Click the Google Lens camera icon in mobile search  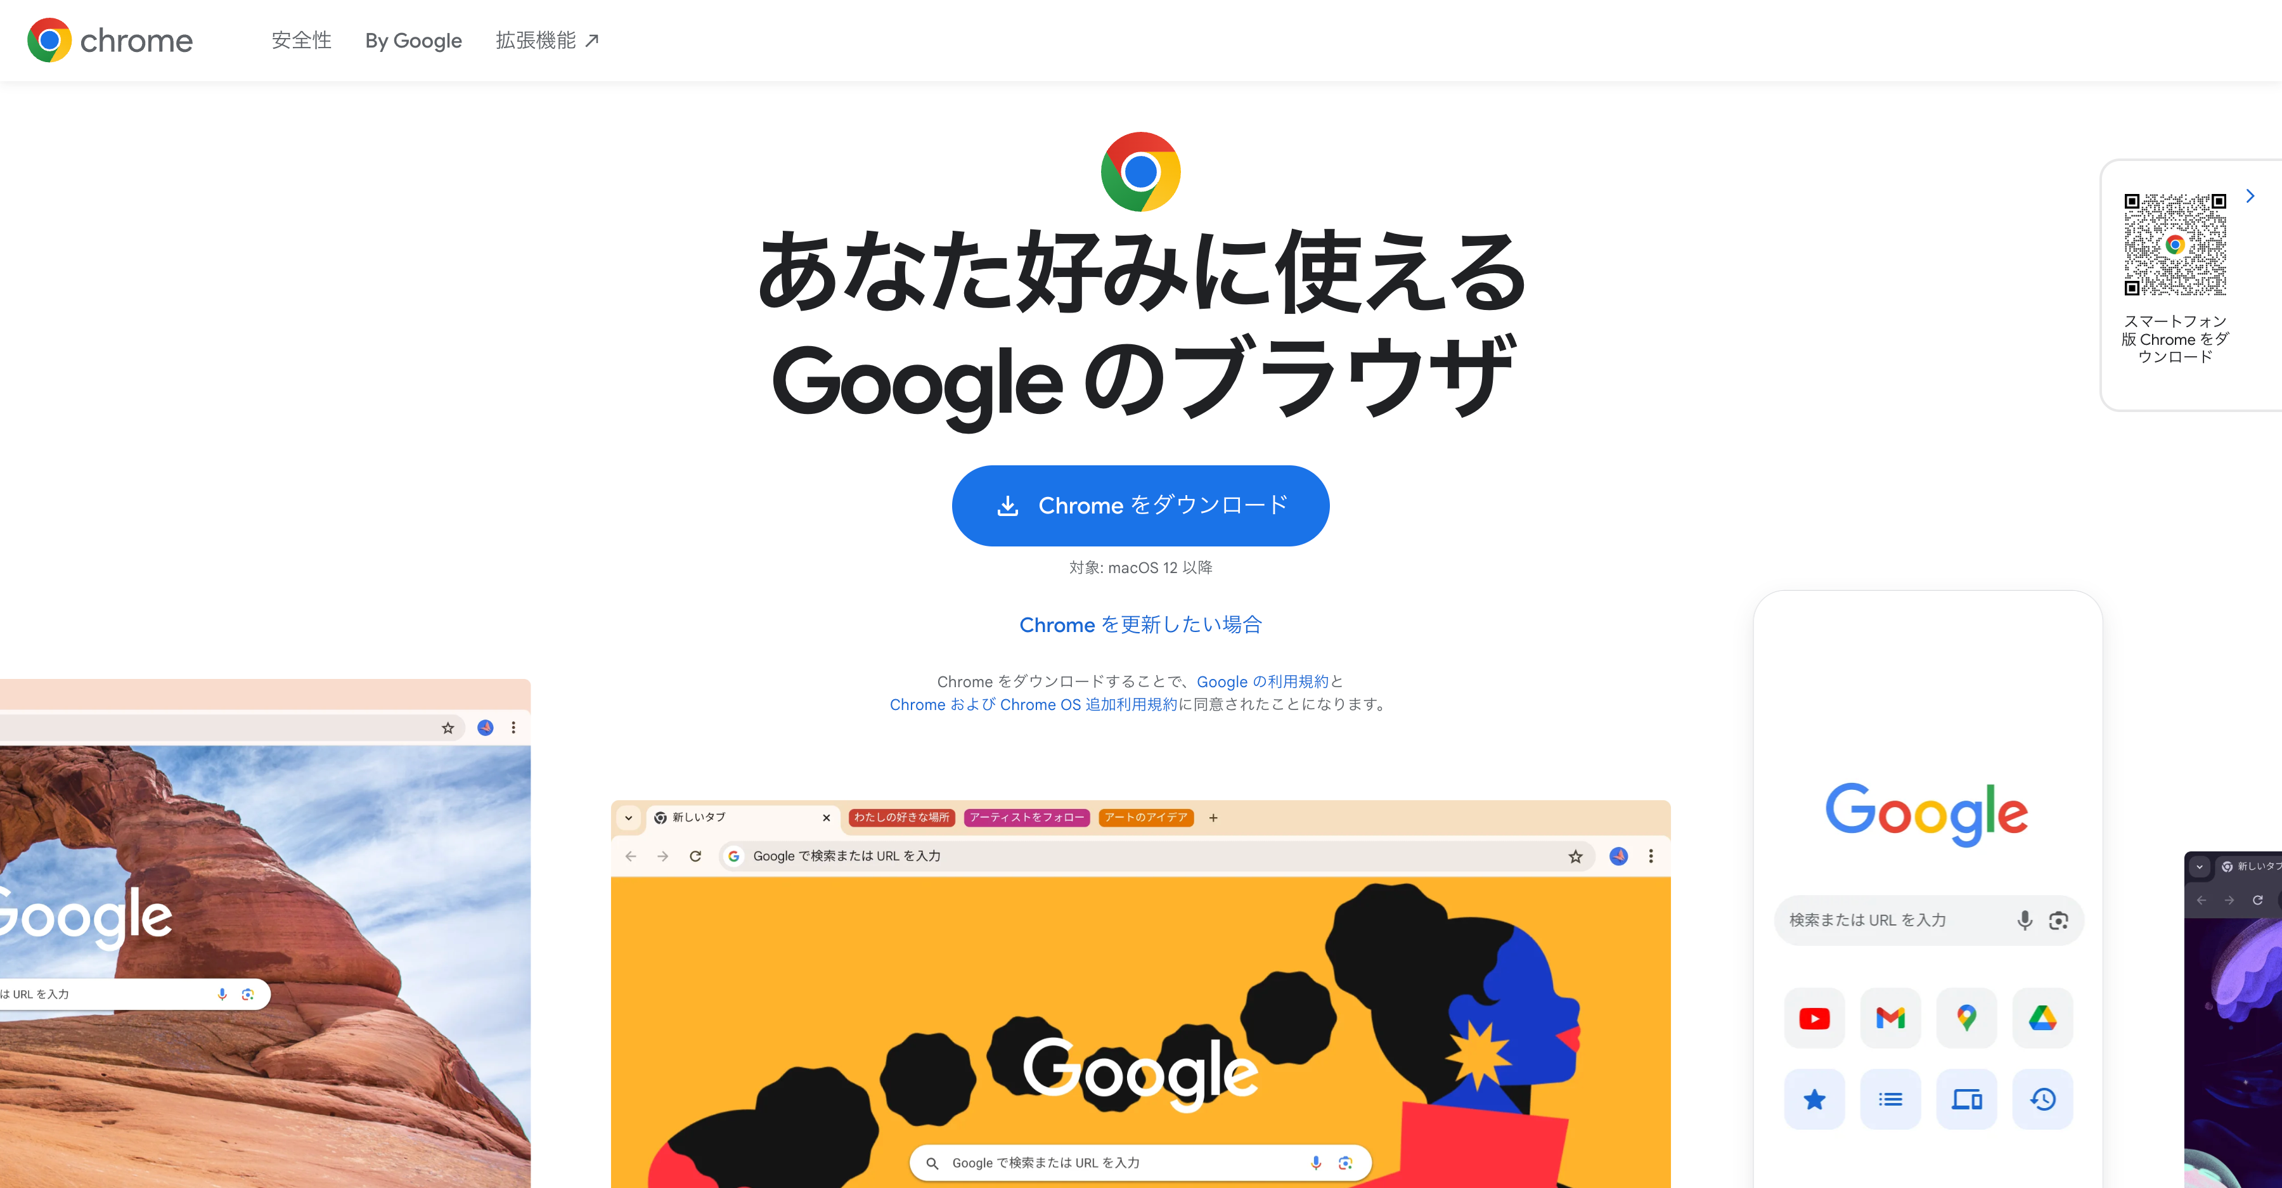point(2059,920)
